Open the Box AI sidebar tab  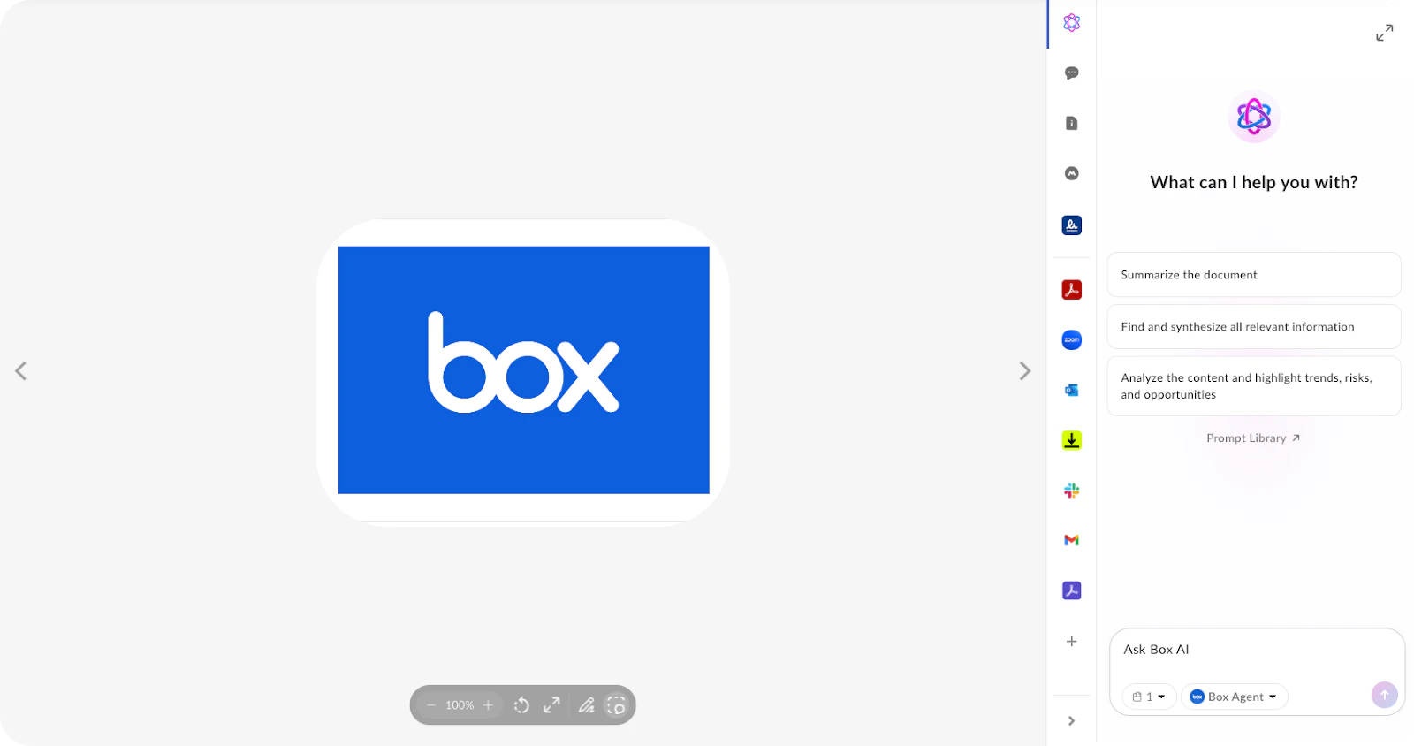1071,23
